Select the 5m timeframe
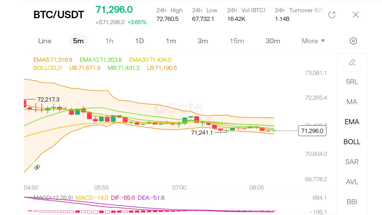Viewport: 382px width, 215px height. click(x=78, y=41)
